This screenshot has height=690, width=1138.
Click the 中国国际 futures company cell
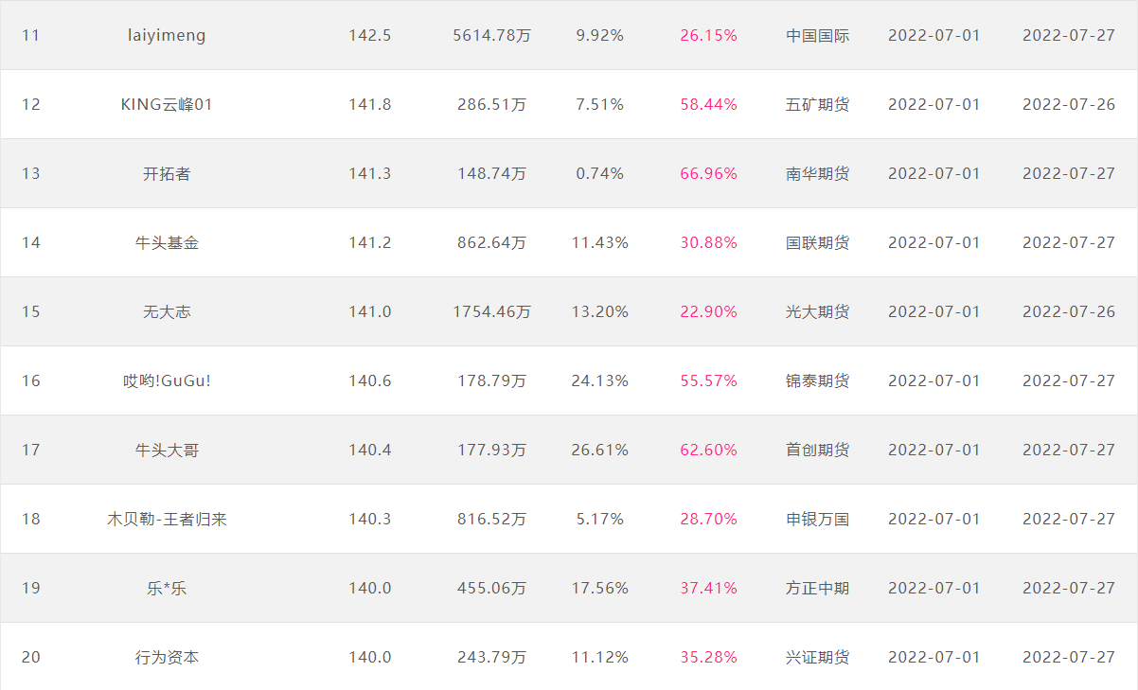pos(818,36)
